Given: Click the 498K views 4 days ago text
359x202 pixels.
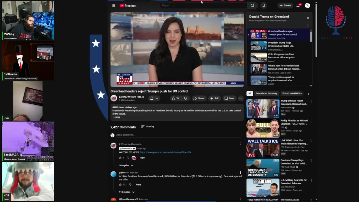Looking at the screenshot, I should (x=124, y=107).
